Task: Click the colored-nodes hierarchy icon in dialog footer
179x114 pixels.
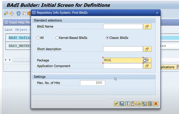Action: tap(139, 104)
